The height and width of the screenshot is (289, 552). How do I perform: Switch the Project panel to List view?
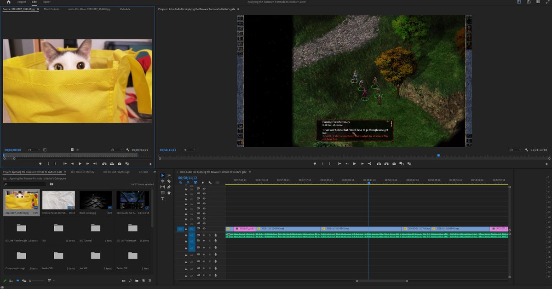point(11,281)
